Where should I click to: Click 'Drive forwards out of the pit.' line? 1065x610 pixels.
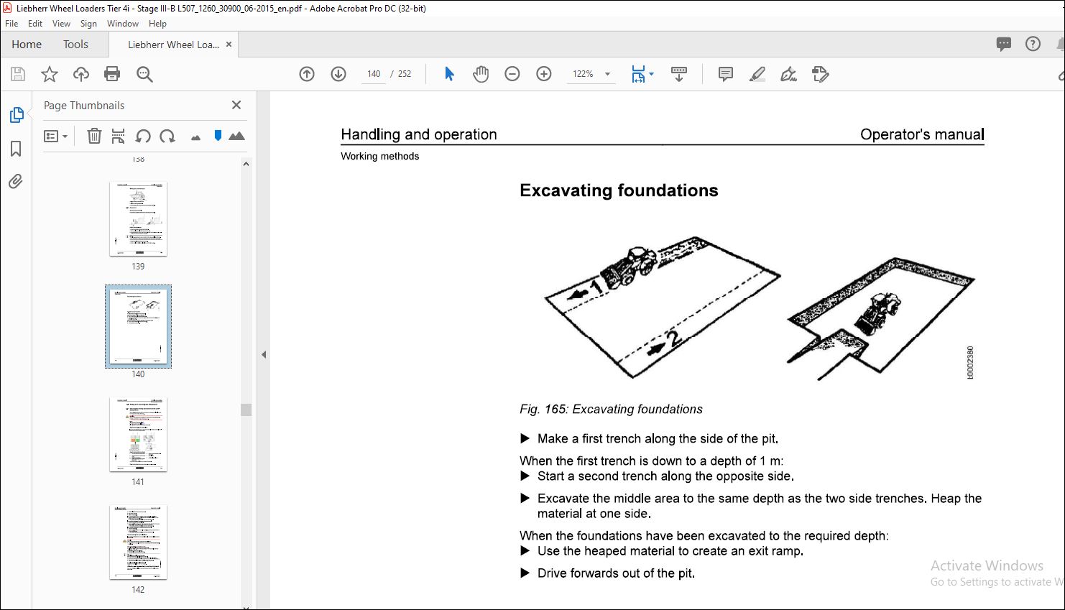coord(616,573)
